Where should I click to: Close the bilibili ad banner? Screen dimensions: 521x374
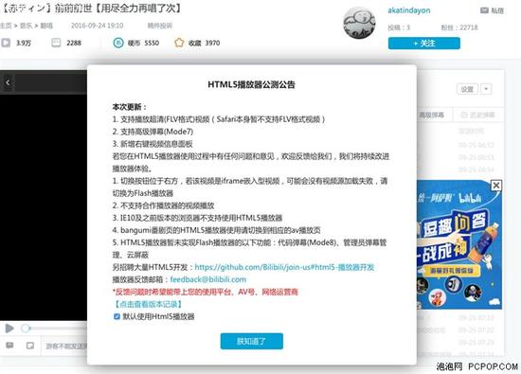[496, 185]
